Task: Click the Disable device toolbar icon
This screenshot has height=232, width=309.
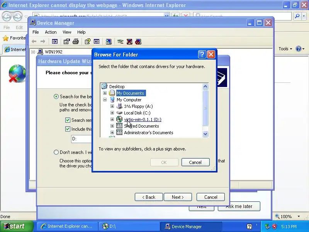Action: coord(138,41)
